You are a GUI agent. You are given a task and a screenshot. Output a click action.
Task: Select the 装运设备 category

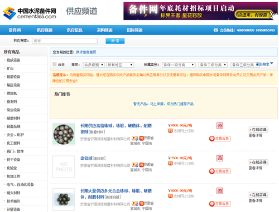pos(13,110)
